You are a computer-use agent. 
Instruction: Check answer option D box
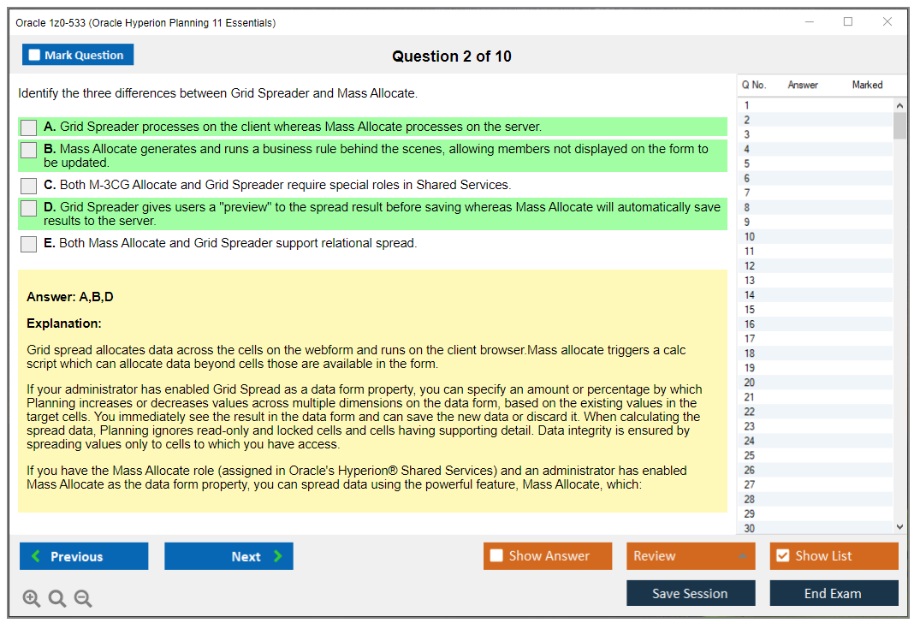point(29,208)
